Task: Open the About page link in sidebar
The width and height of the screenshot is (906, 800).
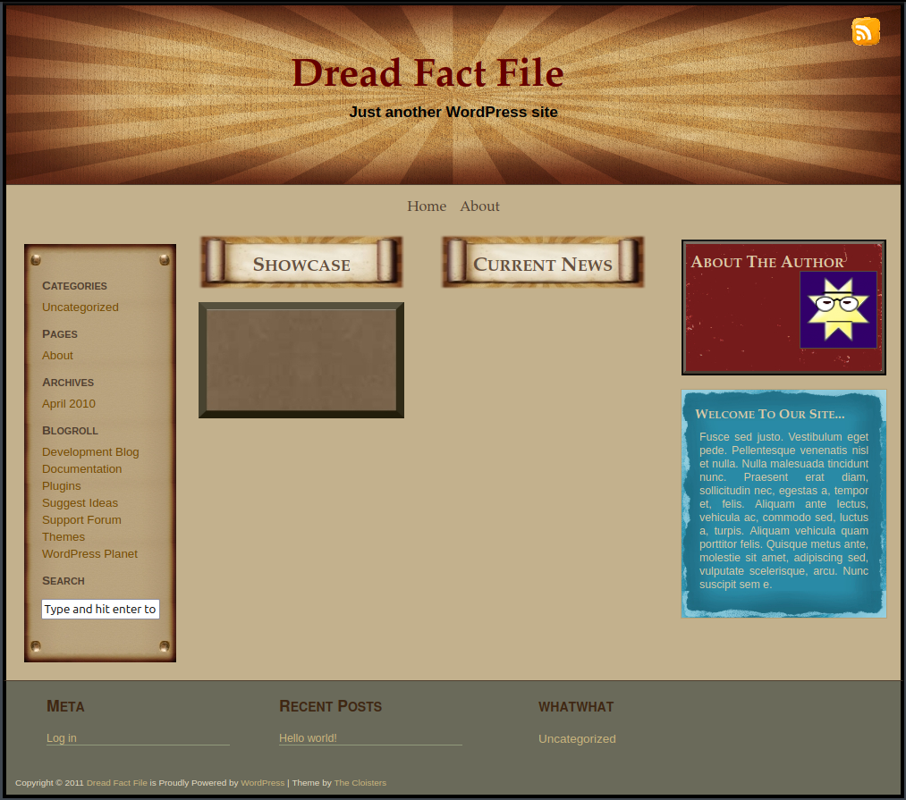Action: pyautogui.click(x=58, y=356)
